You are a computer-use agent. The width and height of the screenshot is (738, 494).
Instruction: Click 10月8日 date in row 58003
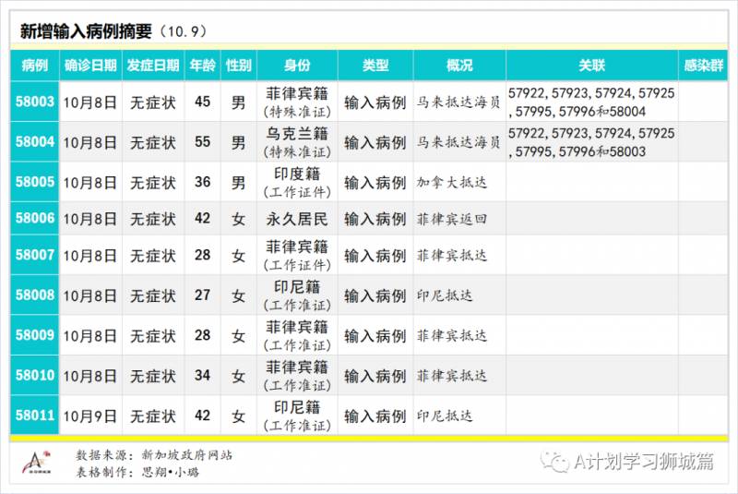point(89,102)
